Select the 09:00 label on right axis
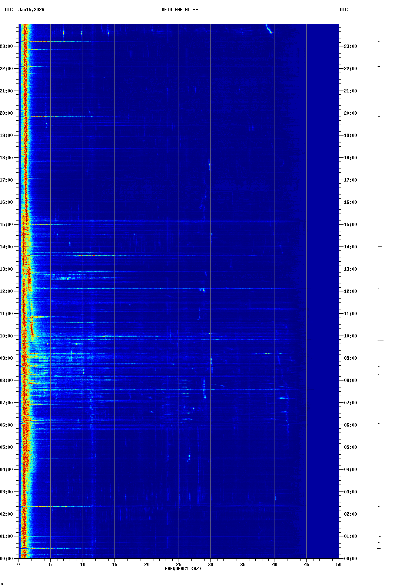The image size is (395, 588). (350, 358)
